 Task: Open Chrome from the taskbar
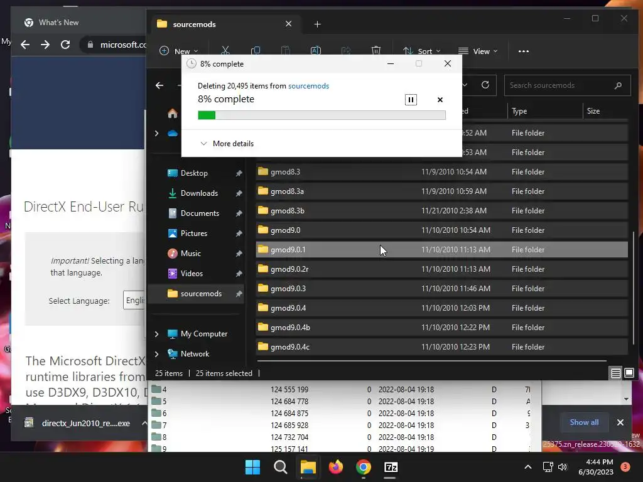364,467
